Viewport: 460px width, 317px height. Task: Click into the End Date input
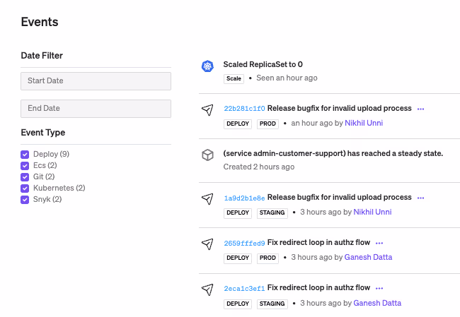tap(96, 109)
